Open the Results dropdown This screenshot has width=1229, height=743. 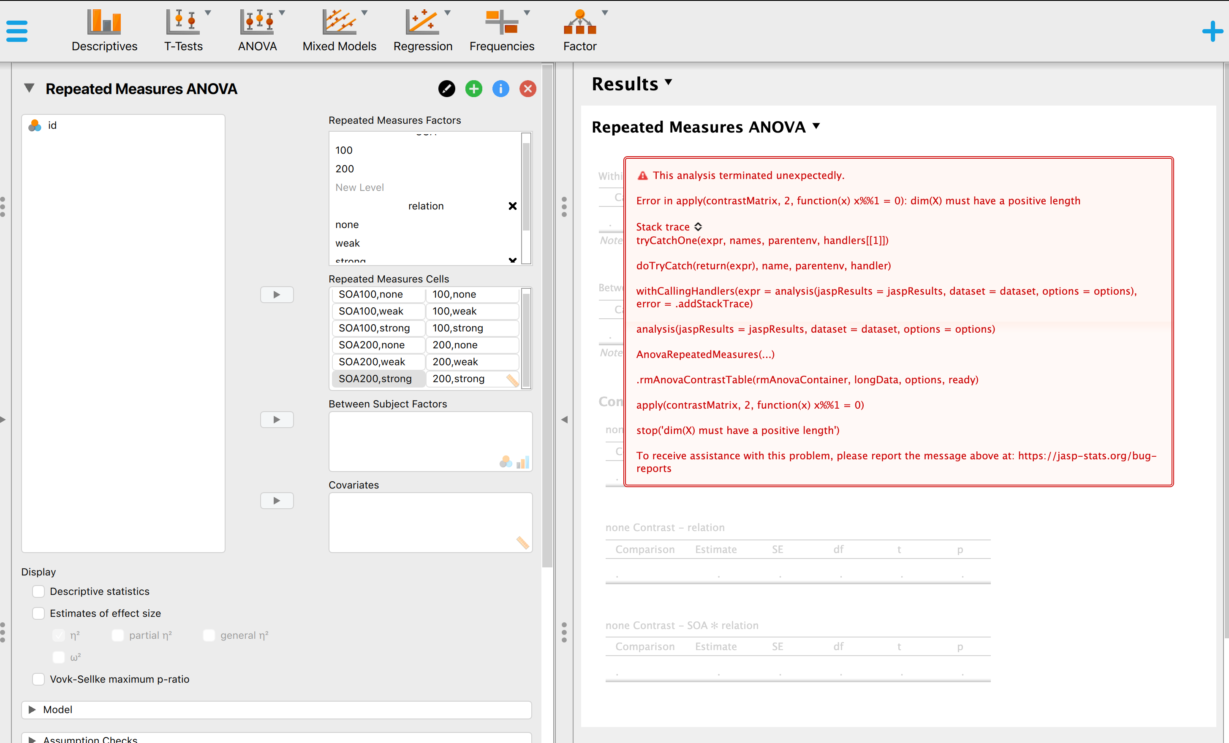[669, 83]
